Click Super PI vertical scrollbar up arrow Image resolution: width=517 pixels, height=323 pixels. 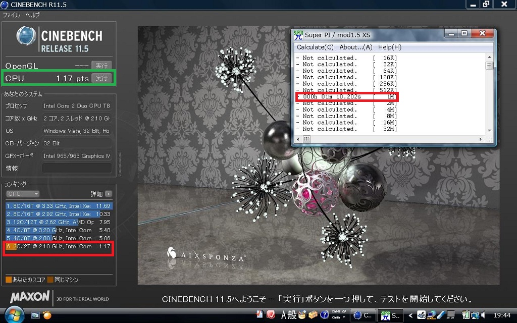[x=489, y=57]
